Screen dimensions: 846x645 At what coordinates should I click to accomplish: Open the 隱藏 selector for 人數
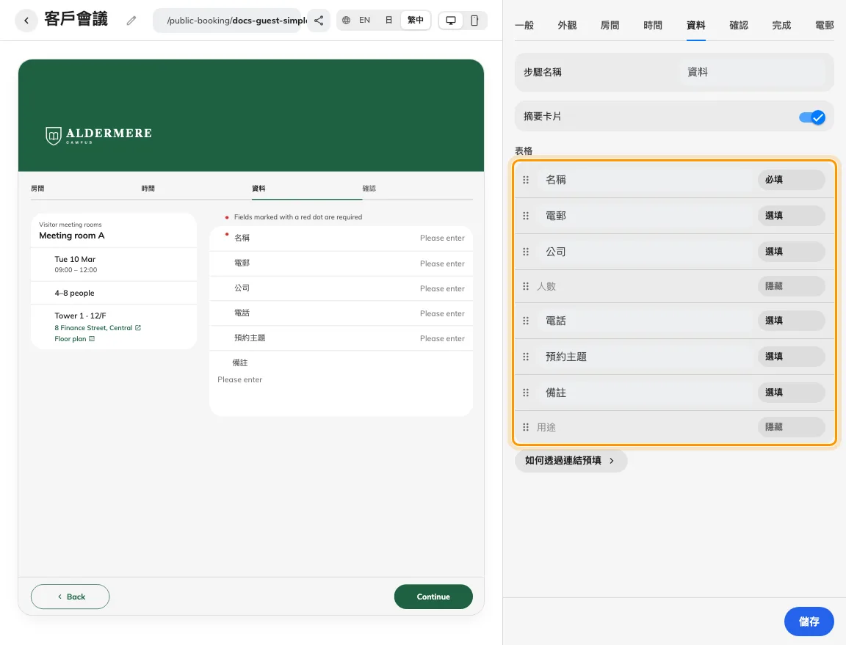coord(791,286)
